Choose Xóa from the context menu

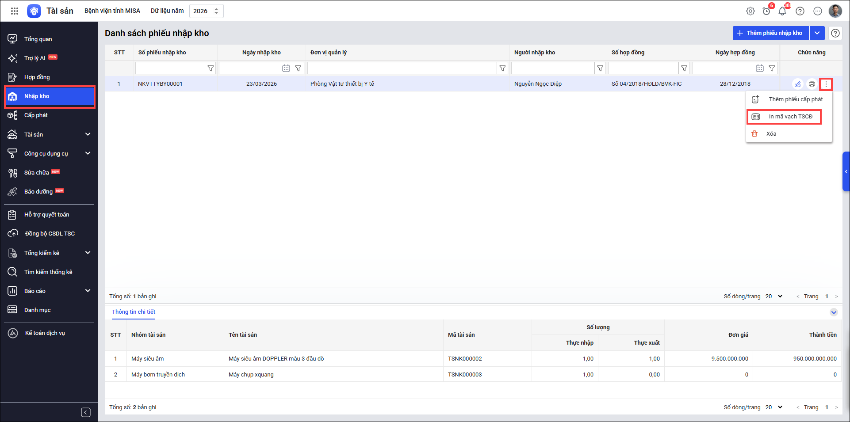(771, 134)
